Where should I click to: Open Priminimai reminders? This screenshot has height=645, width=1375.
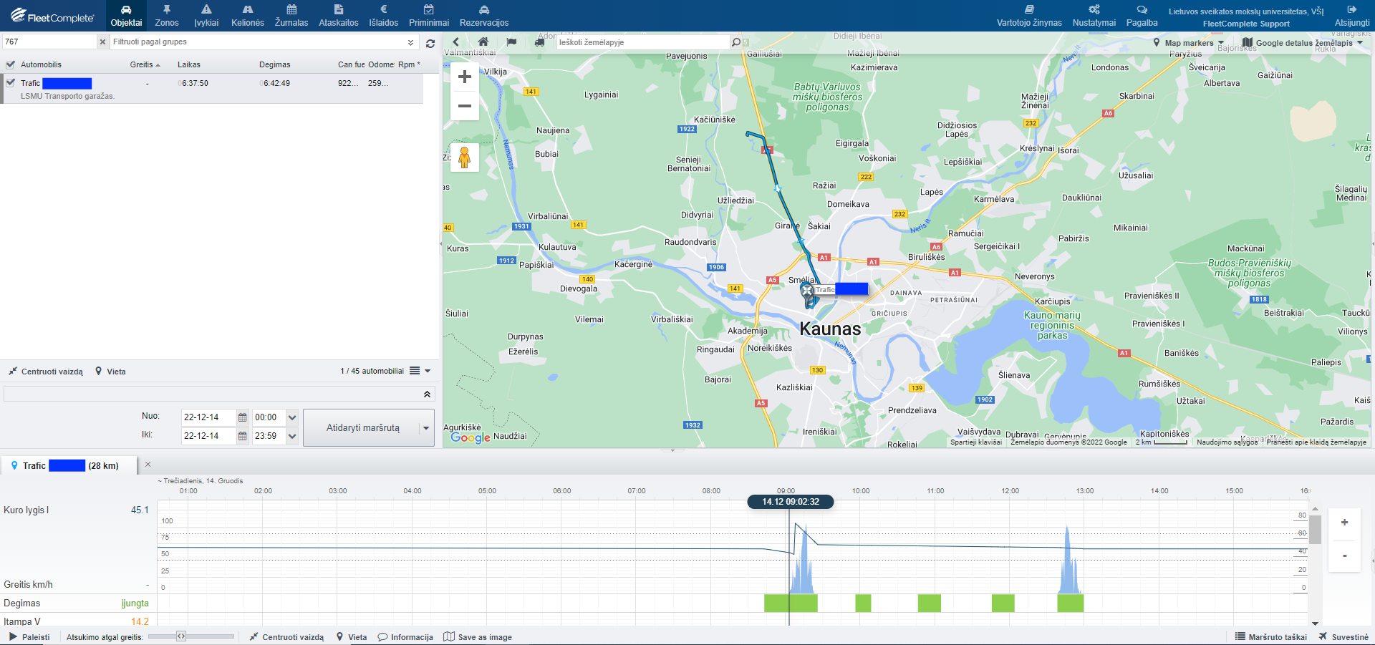[x=429, y=16]
